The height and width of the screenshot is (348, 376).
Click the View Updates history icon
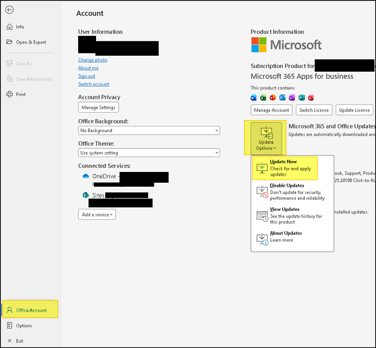pos(263,216)
